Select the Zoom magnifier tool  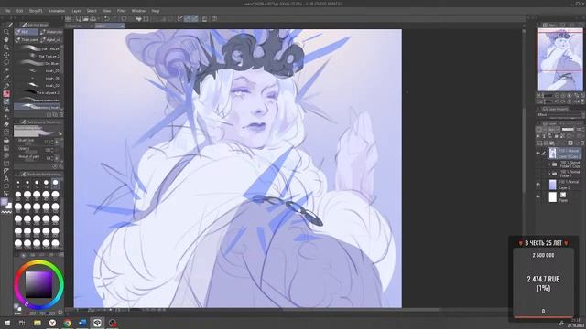(x=6, y=32)
